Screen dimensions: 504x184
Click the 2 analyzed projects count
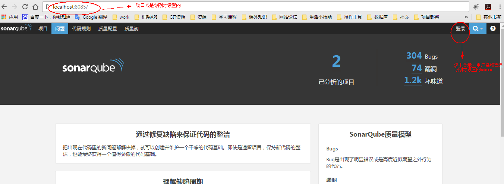336,61
